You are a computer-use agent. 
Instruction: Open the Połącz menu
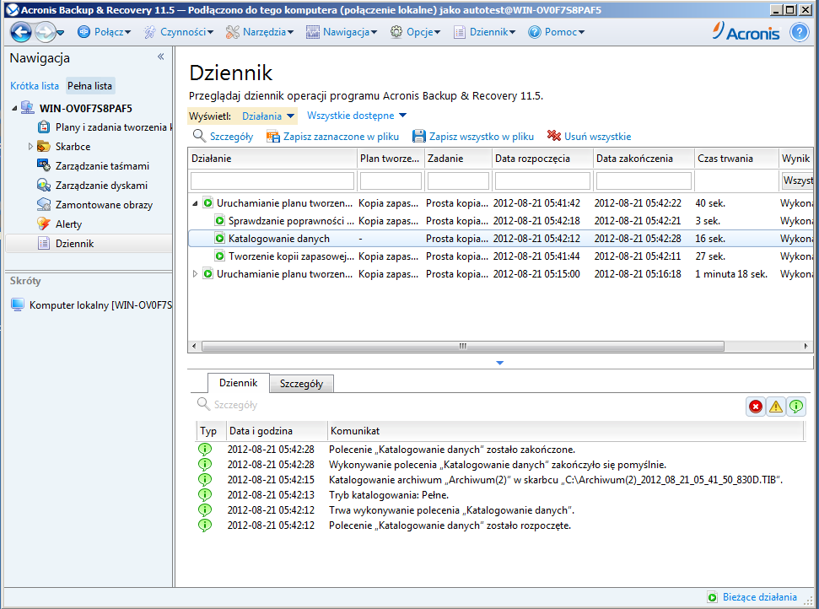point(104,32)
